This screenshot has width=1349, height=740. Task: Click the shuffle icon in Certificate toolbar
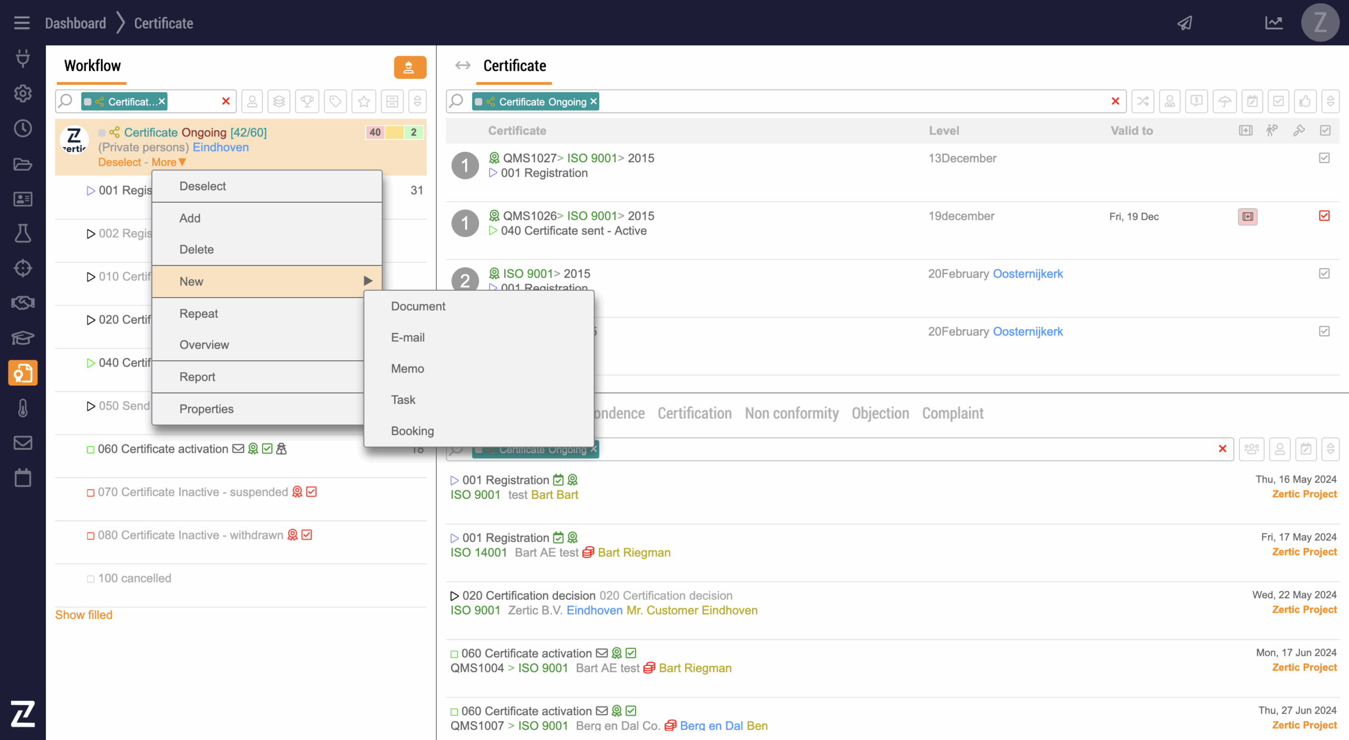1142,101
